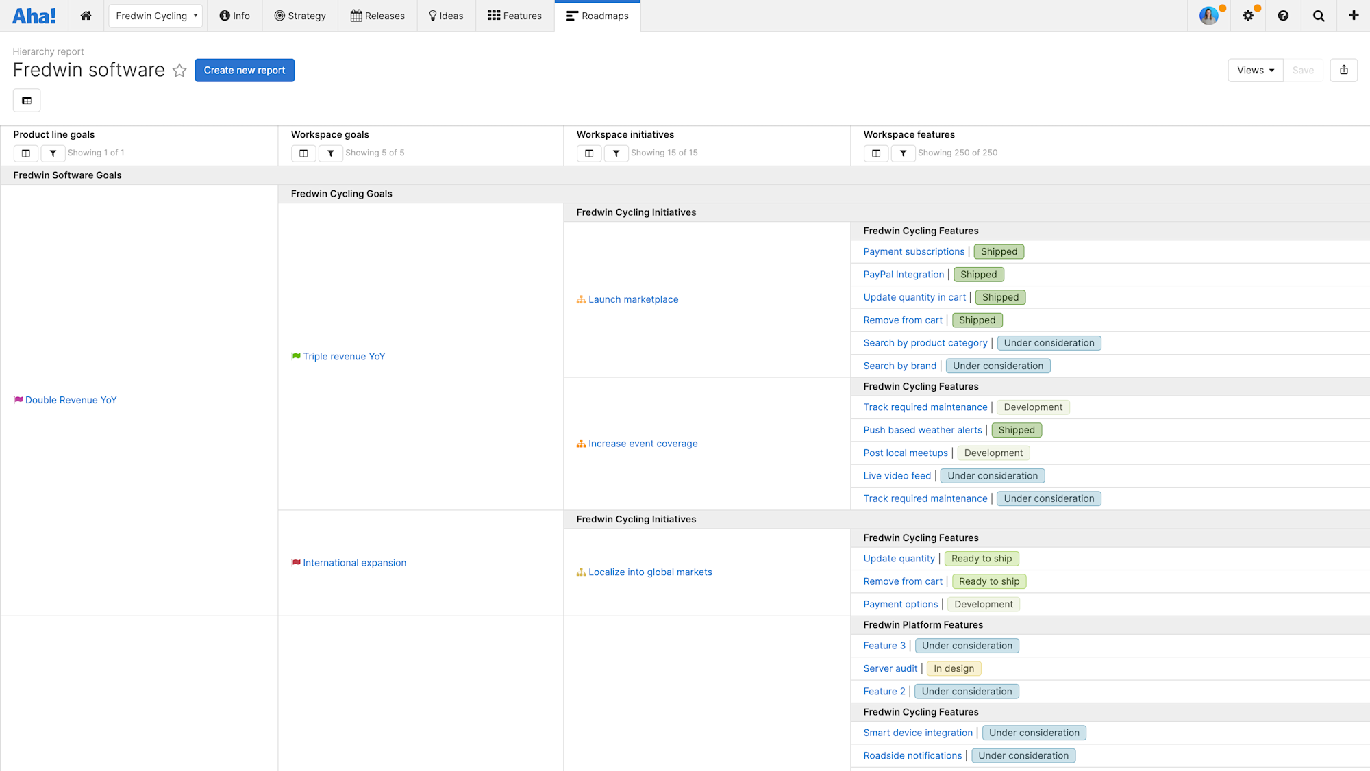1370x771 pixels.
Task: Go to the Ideas tab
Action: (446, 16)
